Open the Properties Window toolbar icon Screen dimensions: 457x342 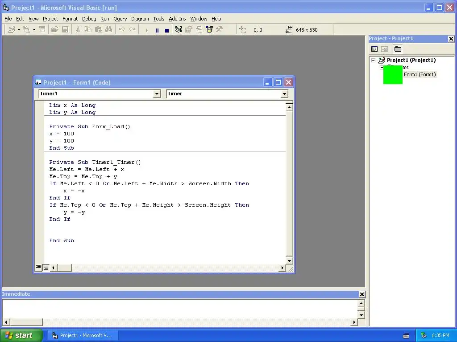(x=189, y=30)
